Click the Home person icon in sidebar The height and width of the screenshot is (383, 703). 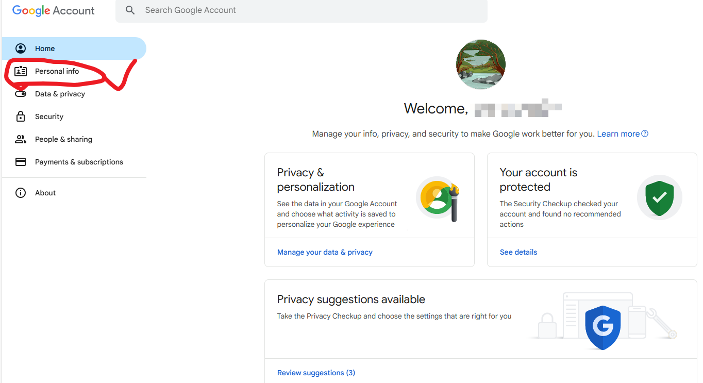click(x=21, y=48)
